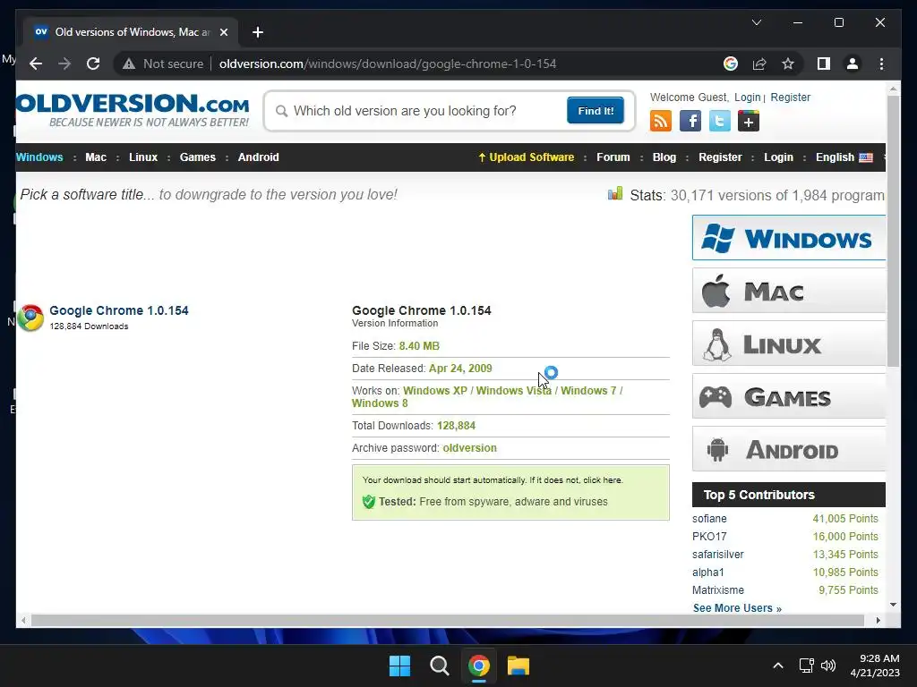Image resolution: width=917 pixels, height=687 pixels.
Task: Click the Google Chrome 1.0.154 title link
Action: pos(119,310)
